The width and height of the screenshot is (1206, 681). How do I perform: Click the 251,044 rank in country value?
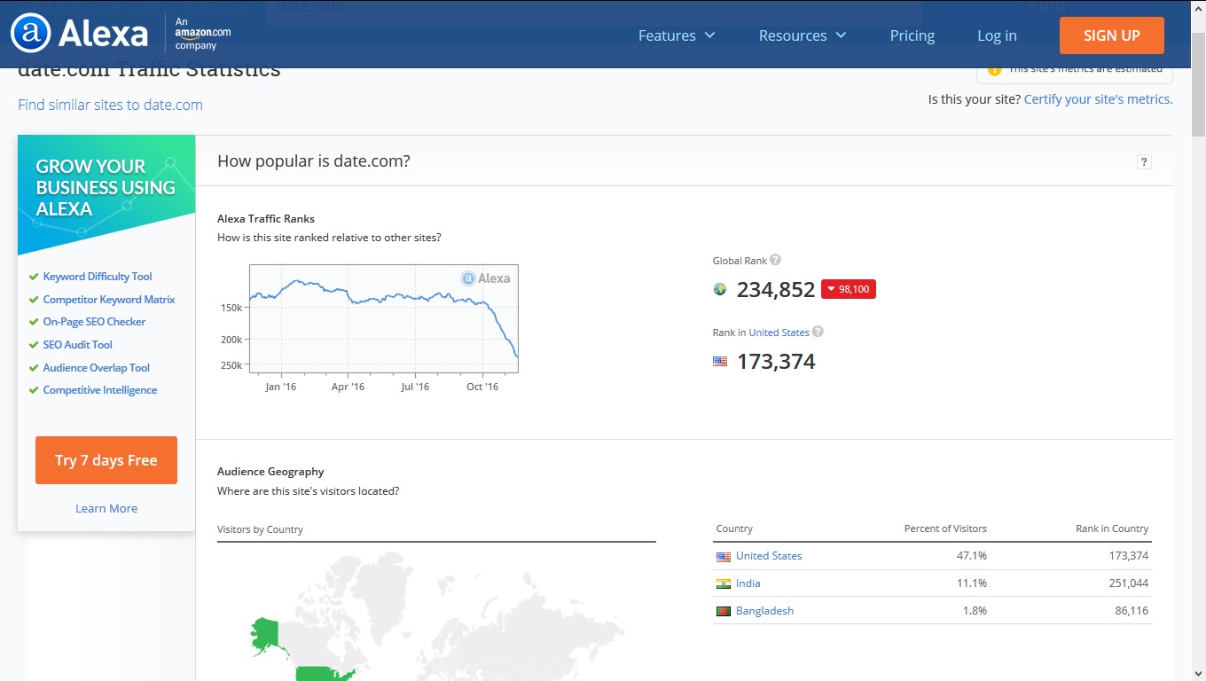(x=1127, y=583)
